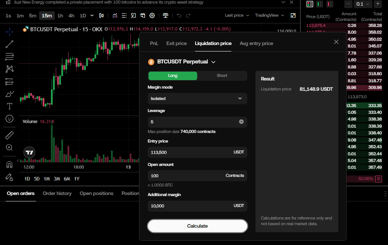The height and width of the screenshot is (245, 388).
Task: Switch chart interval to 1h
Action: tap(60, 16)
